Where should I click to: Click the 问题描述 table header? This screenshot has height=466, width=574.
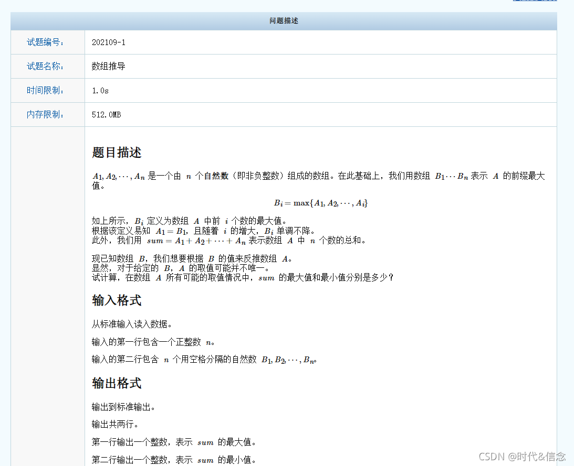284,21
